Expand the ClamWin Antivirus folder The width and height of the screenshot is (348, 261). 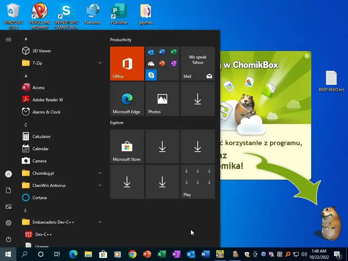click(100, 185)
